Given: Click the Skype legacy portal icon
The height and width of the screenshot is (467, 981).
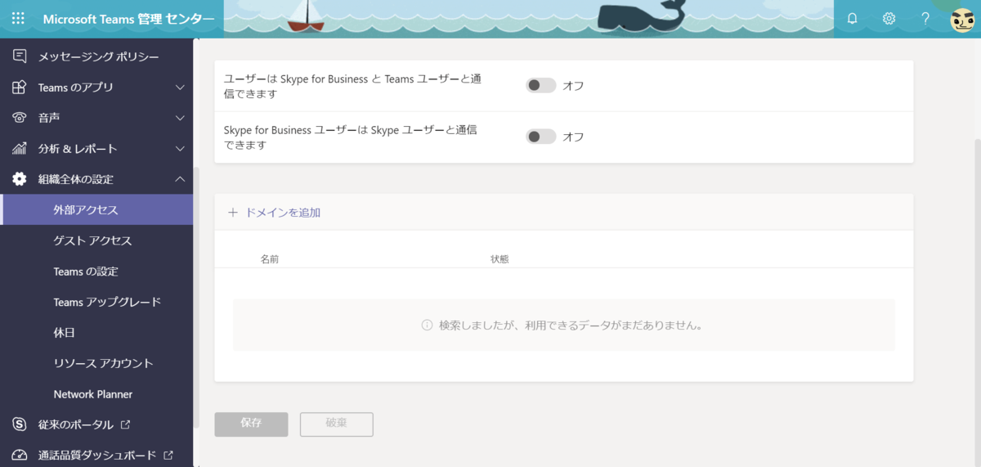Looking at the screenshot, I should tap(19, 424).
